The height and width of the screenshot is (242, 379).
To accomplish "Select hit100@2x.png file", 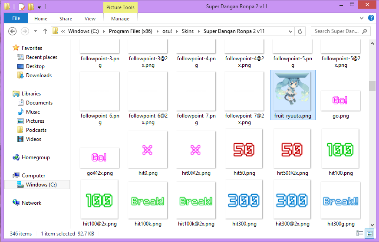I will 99,203.
